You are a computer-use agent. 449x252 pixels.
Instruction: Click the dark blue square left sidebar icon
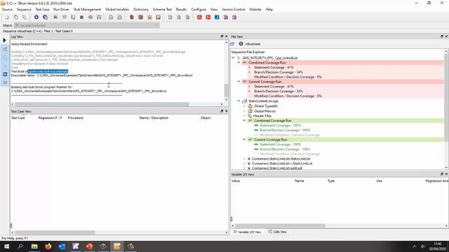pyautogui.click(x=5, y=74)
